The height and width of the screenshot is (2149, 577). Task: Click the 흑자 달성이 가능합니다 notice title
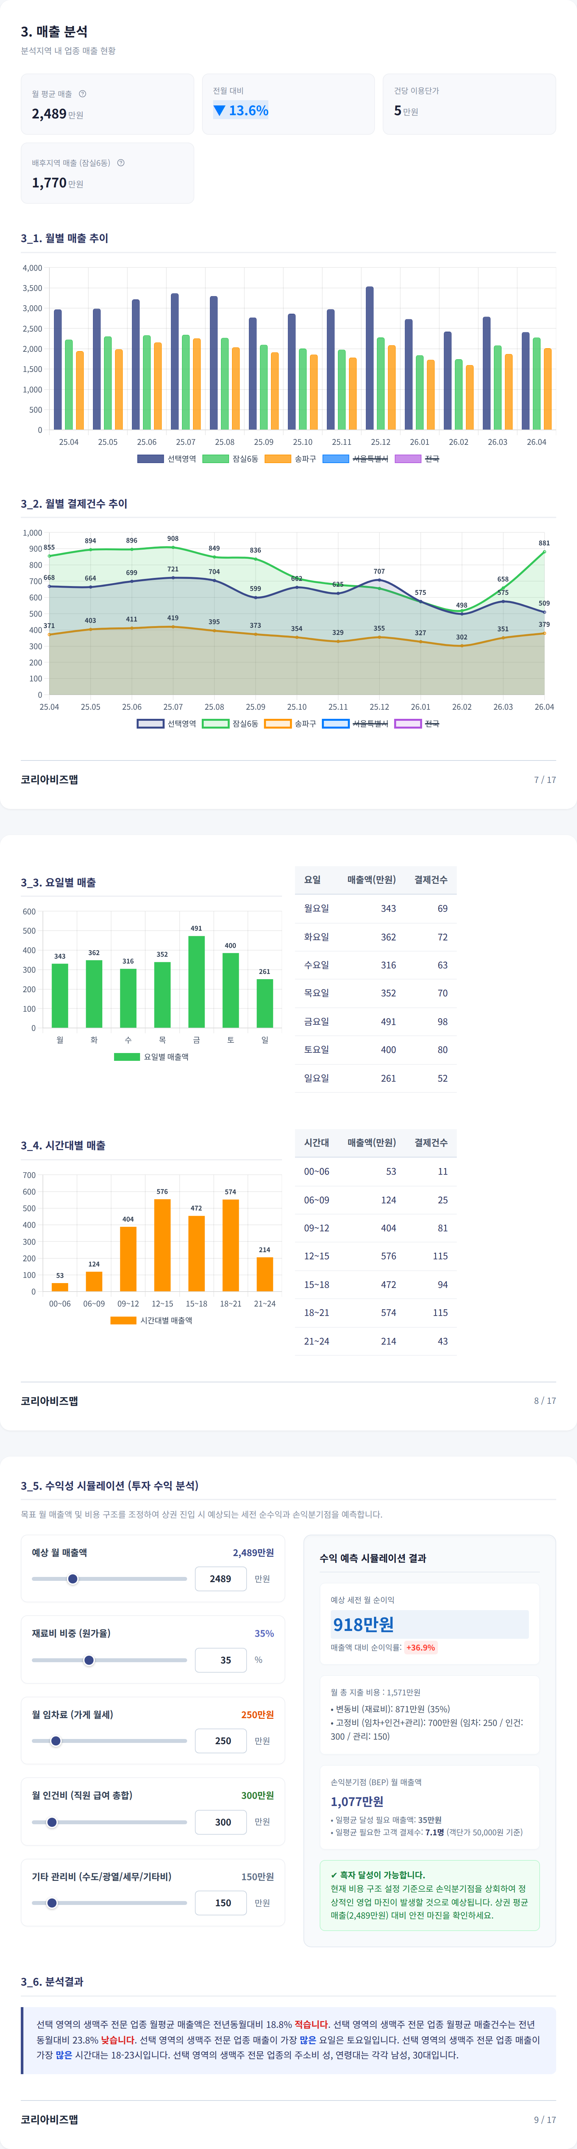(x=377, y=1875)
